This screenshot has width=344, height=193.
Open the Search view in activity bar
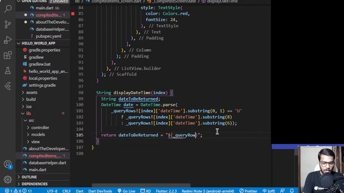point(8,9)
